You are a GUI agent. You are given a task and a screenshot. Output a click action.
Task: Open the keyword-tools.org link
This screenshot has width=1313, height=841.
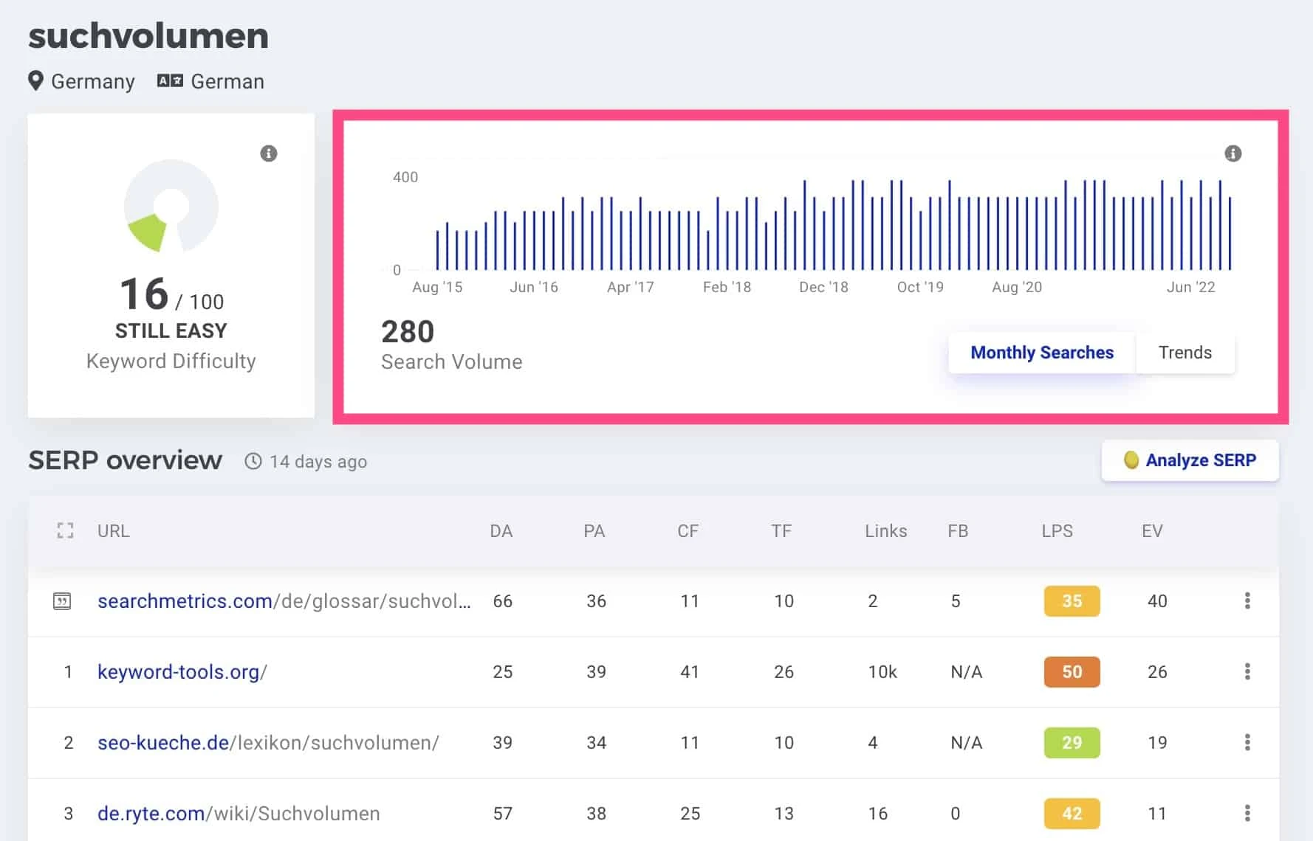[182, 671]
